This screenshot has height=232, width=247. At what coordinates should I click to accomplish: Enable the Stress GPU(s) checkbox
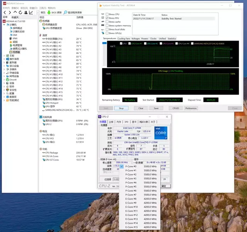tap(107, 33)
